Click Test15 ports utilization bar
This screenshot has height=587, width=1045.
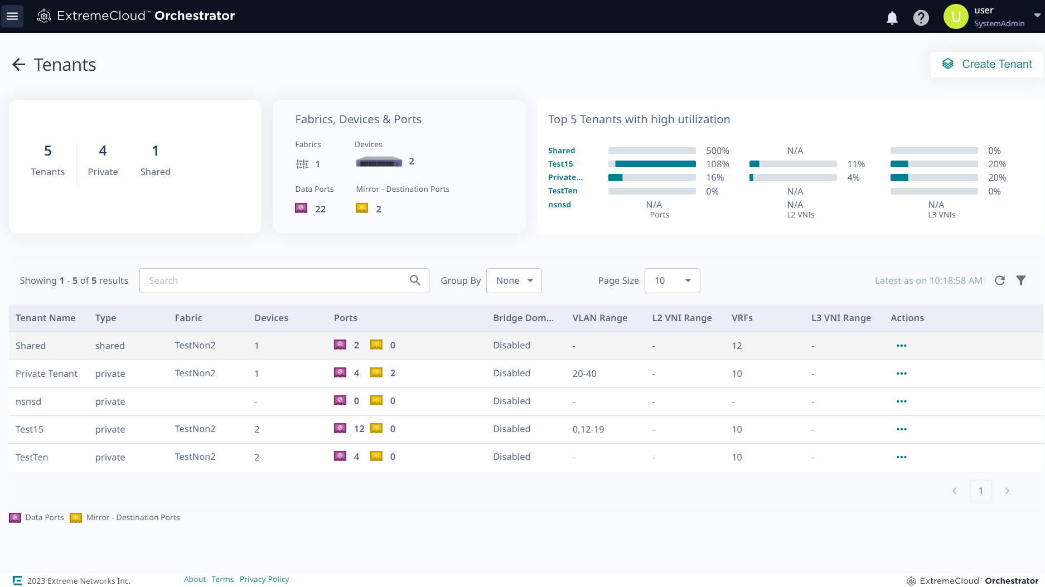pos(652,164)
